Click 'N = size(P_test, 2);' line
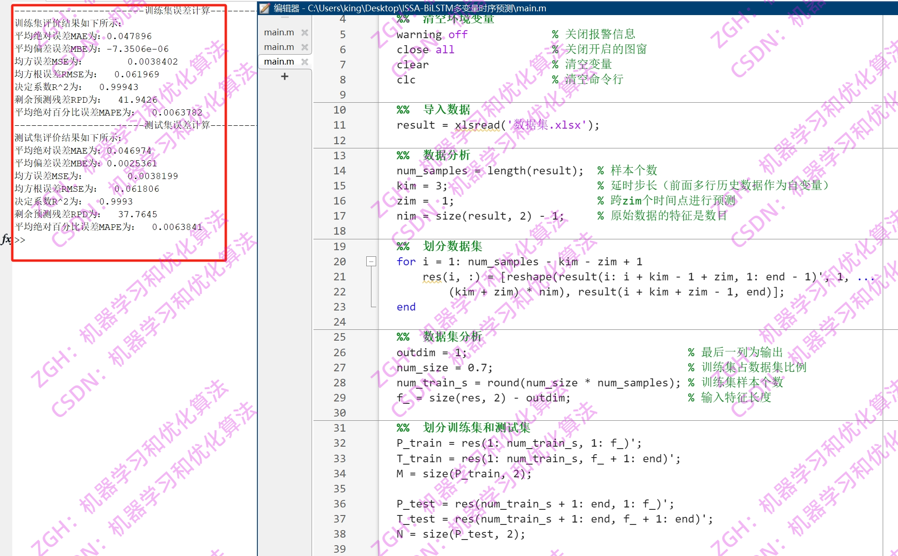This screenshot has height=556, width=898. coord(461,534)
